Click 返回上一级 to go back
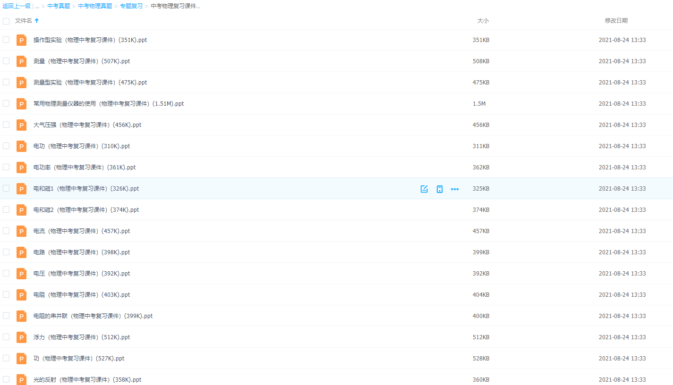Screen dimensions: 673x385 pos(17,6)
